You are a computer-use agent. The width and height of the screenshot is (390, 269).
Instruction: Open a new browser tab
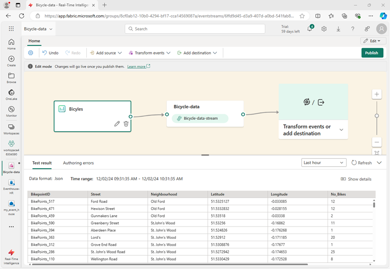(x=104, y=5)
